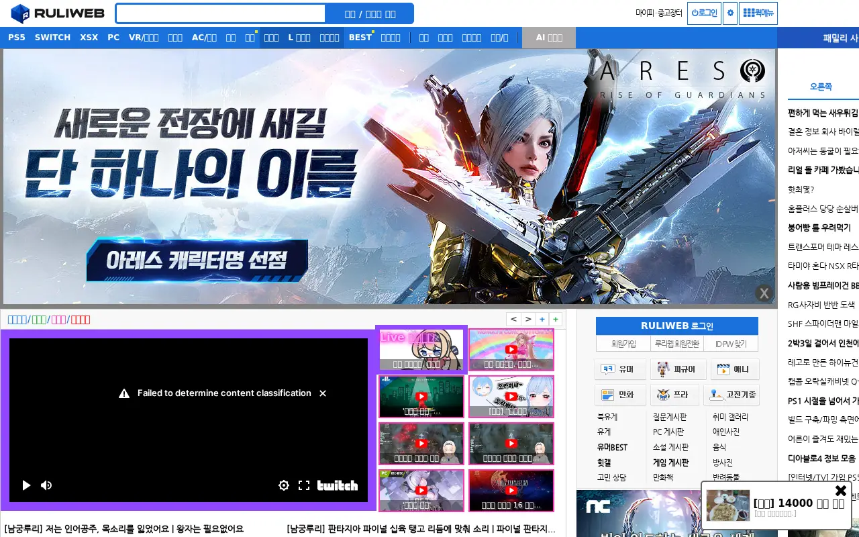This screenshot has height=537, width=859.
Task: Click the green plus button above the thumbnails
Action: pos(556,319)
